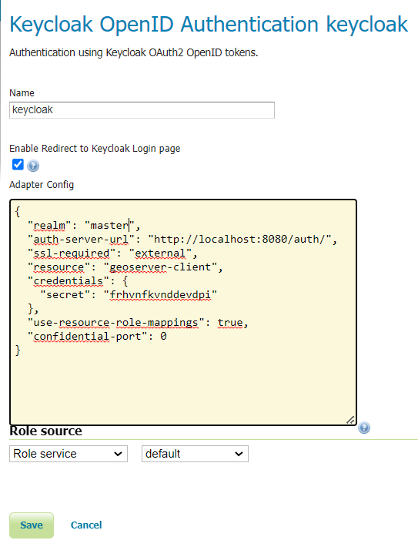
Task: Click the true value in config
Action: [x=230, y=323]
